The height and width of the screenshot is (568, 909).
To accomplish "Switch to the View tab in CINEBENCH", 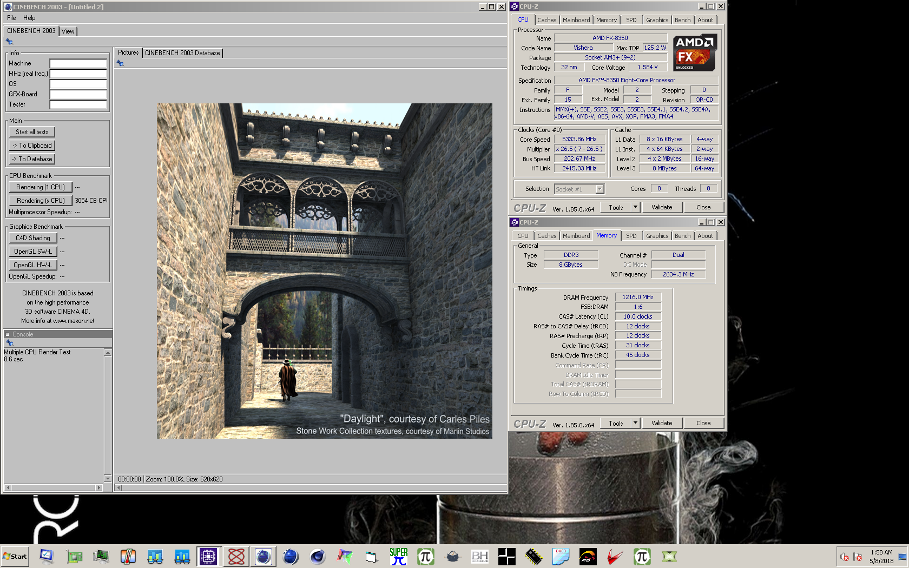I will click(x=68, y=31).
